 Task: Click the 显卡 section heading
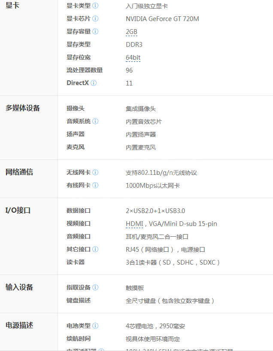pyautogui.click(x=12, y=5)
